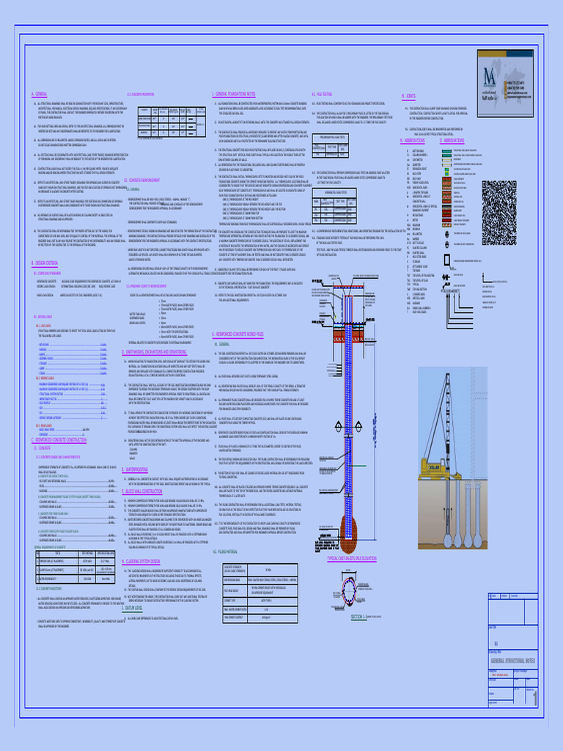Image resolution: width=563 pixels, height=751 pixels.
Task: Click 'J. GENERAL FOUNDATIONS NOTES' heading
Action: pos(234,95)
